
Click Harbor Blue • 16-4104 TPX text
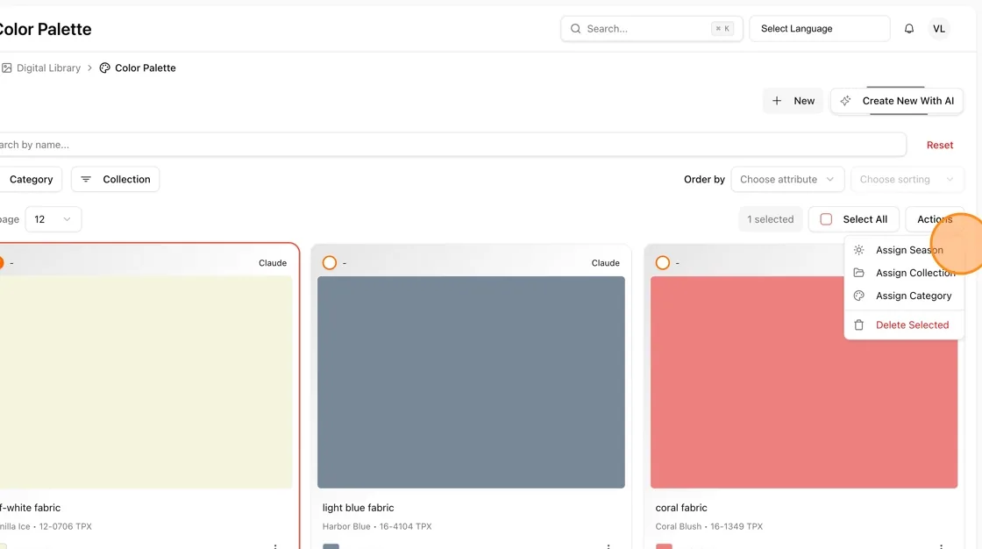tap(377, 526)
